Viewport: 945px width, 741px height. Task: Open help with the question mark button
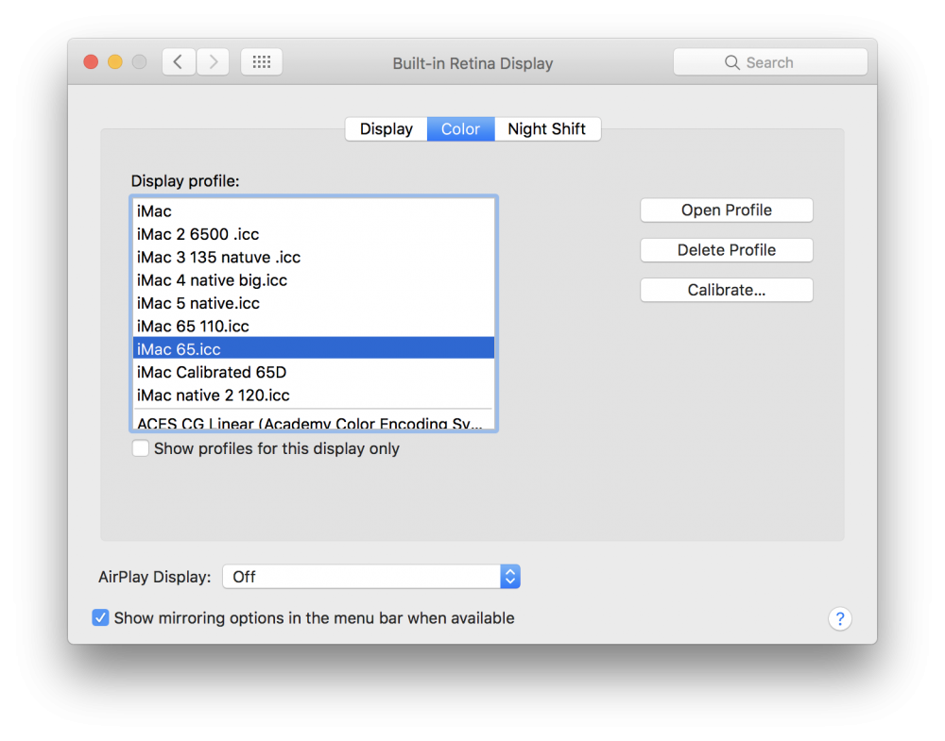point(839,618)
